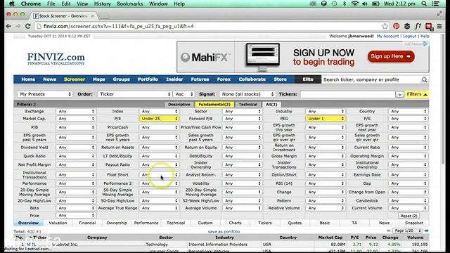450x253 pixels.
Task: Collapse the Filters panel toggle
Action: click(417, 94)
